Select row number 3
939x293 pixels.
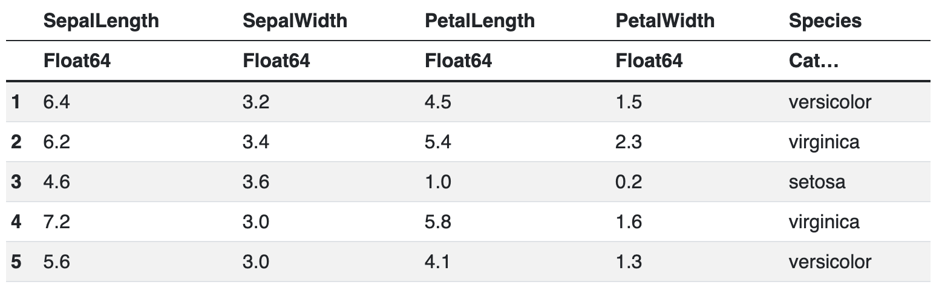(x=16, y=182)
